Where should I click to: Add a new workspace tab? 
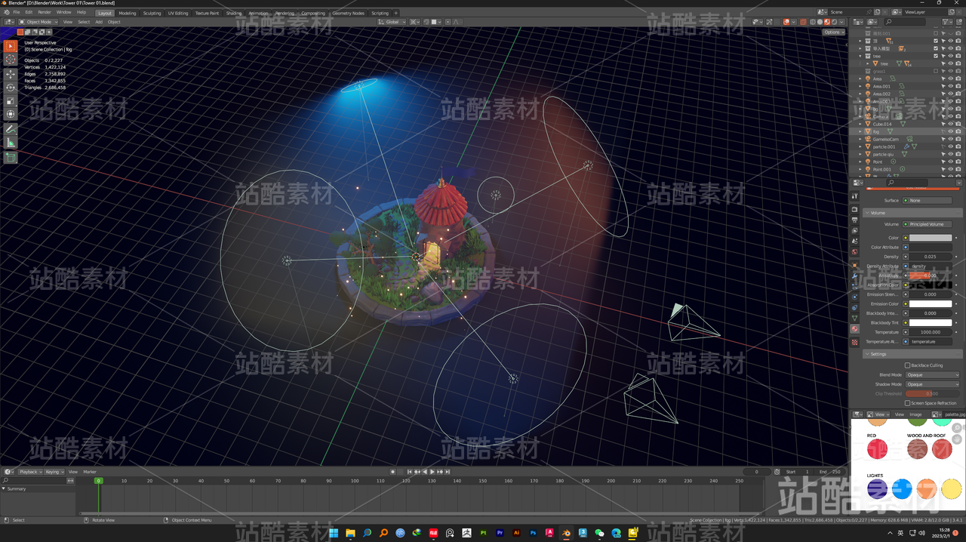pos(395,13)
